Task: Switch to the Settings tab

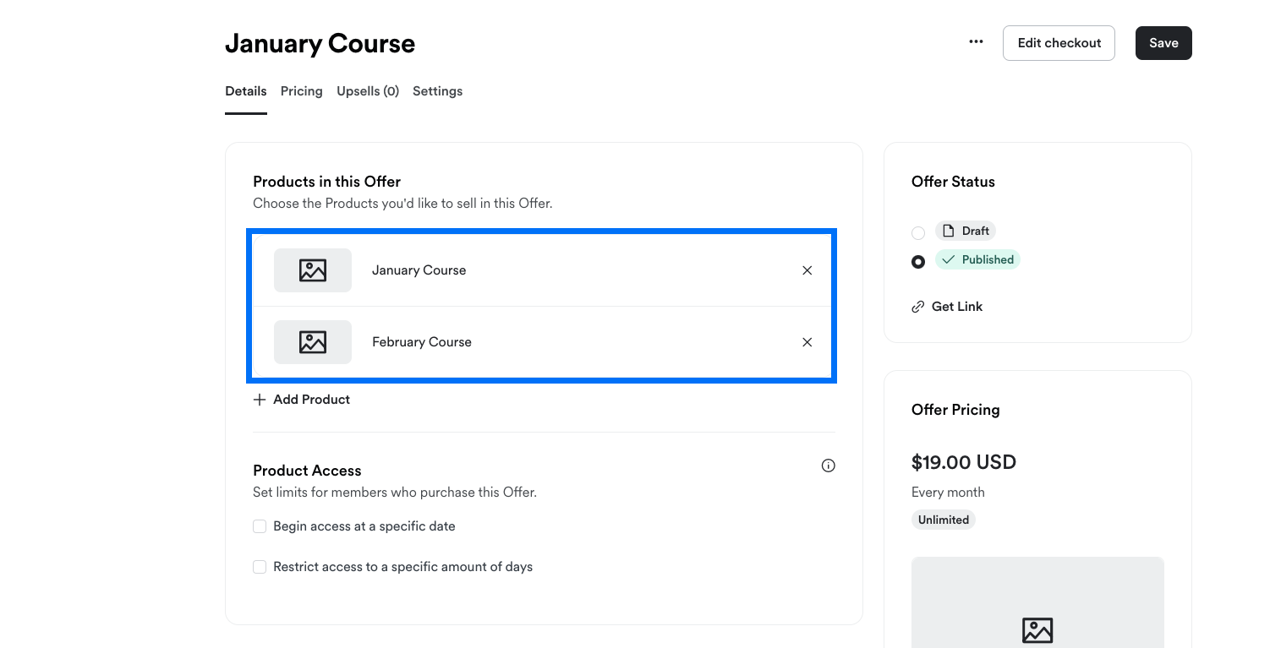Action: click(x=437, y=90)
